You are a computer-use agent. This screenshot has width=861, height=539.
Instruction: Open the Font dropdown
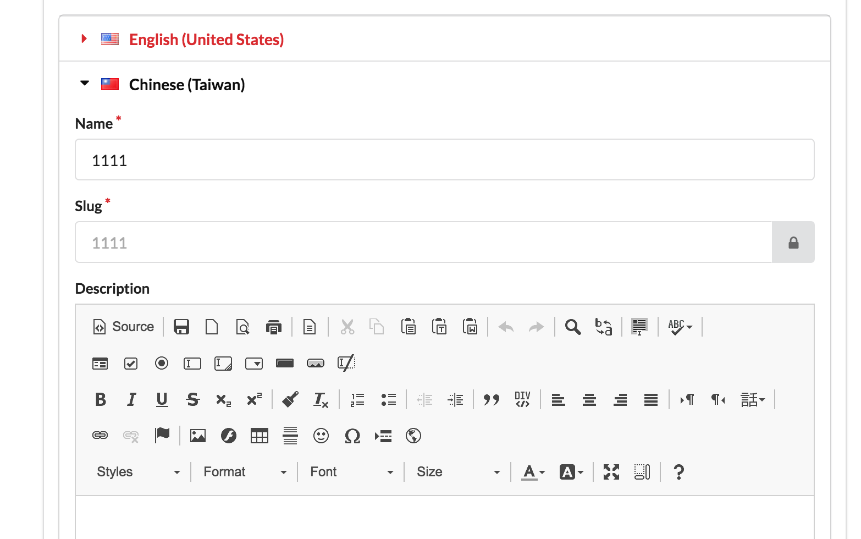pyautogui.click(x=351, y=472)
